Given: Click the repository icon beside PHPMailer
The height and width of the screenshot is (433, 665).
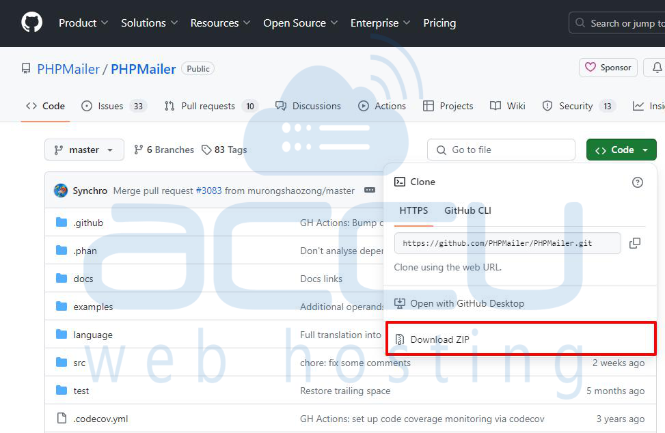Looking at the screenshot, I should (26, 68).
